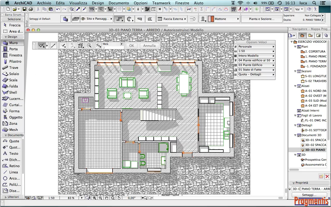Open the Teamwork menu
Screen dimensions: 331x207
point(161,3)
